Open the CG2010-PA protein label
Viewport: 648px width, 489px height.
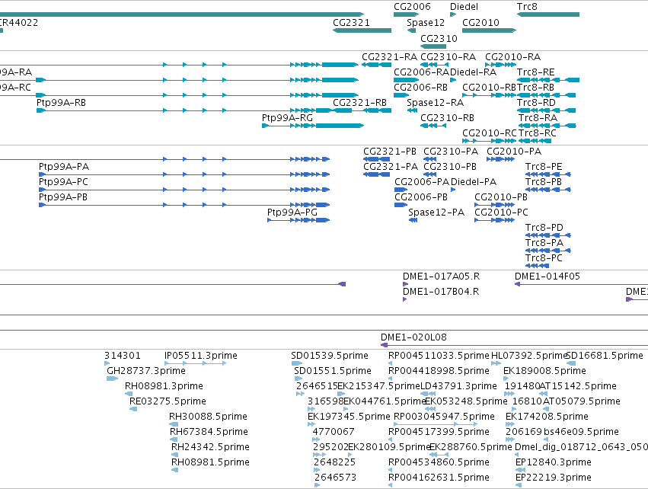tap(514, 152)
